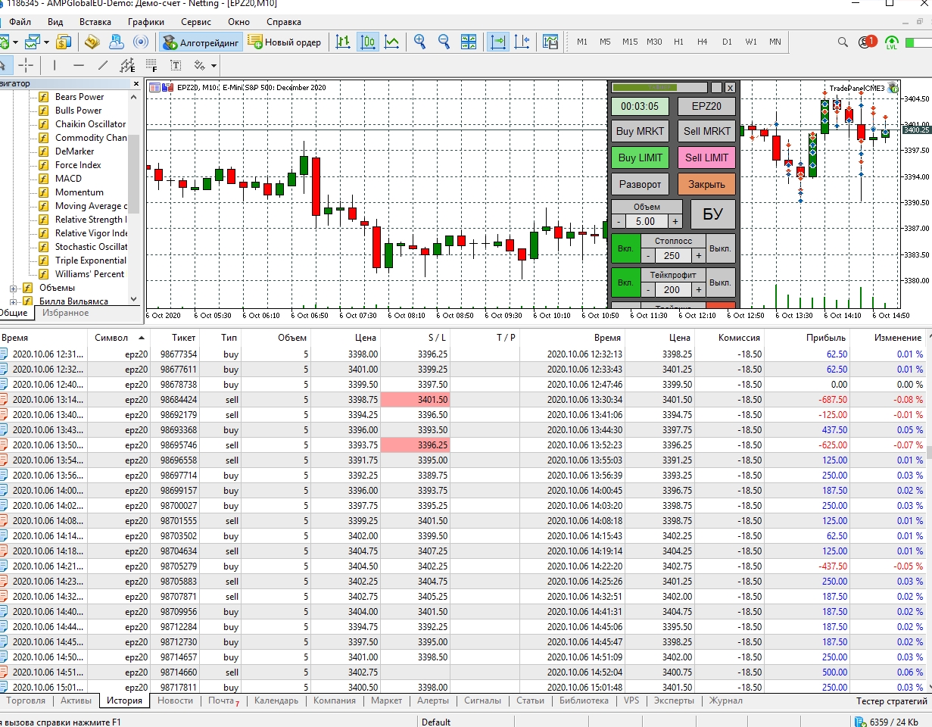Click the pink Sell LIMIT button
Screen dimensions: 932x727
707,158
